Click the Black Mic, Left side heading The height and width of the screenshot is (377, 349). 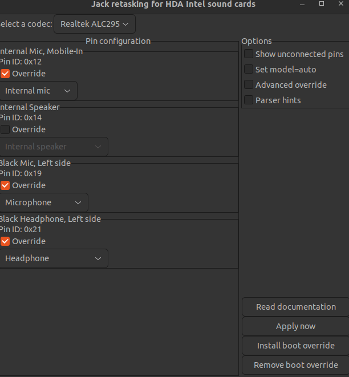coord(35,163)
